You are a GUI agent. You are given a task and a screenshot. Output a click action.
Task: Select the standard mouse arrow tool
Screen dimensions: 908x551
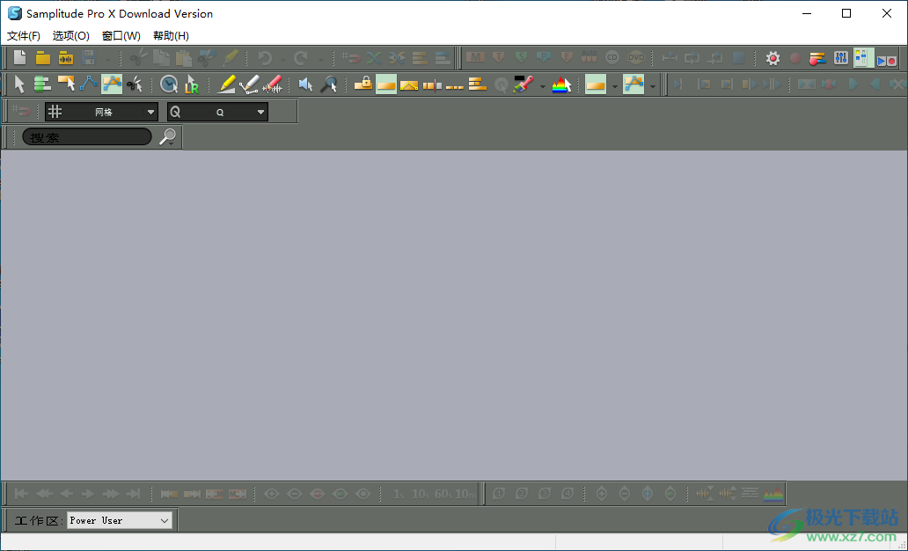pos(19,84)
